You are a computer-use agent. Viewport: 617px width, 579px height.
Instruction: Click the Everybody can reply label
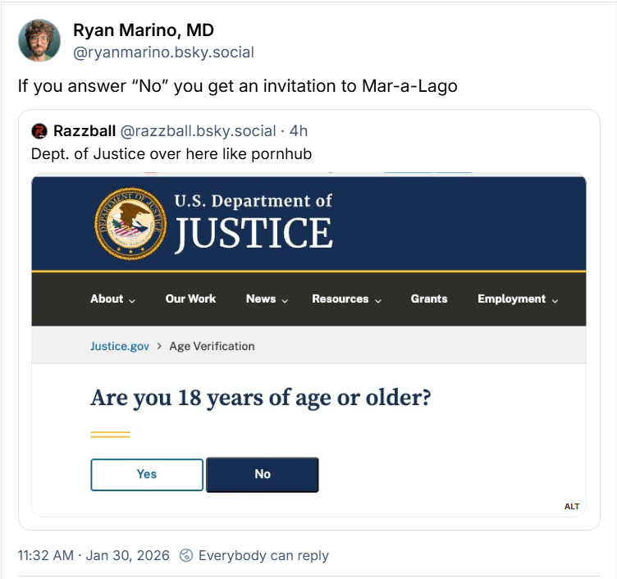263,555
